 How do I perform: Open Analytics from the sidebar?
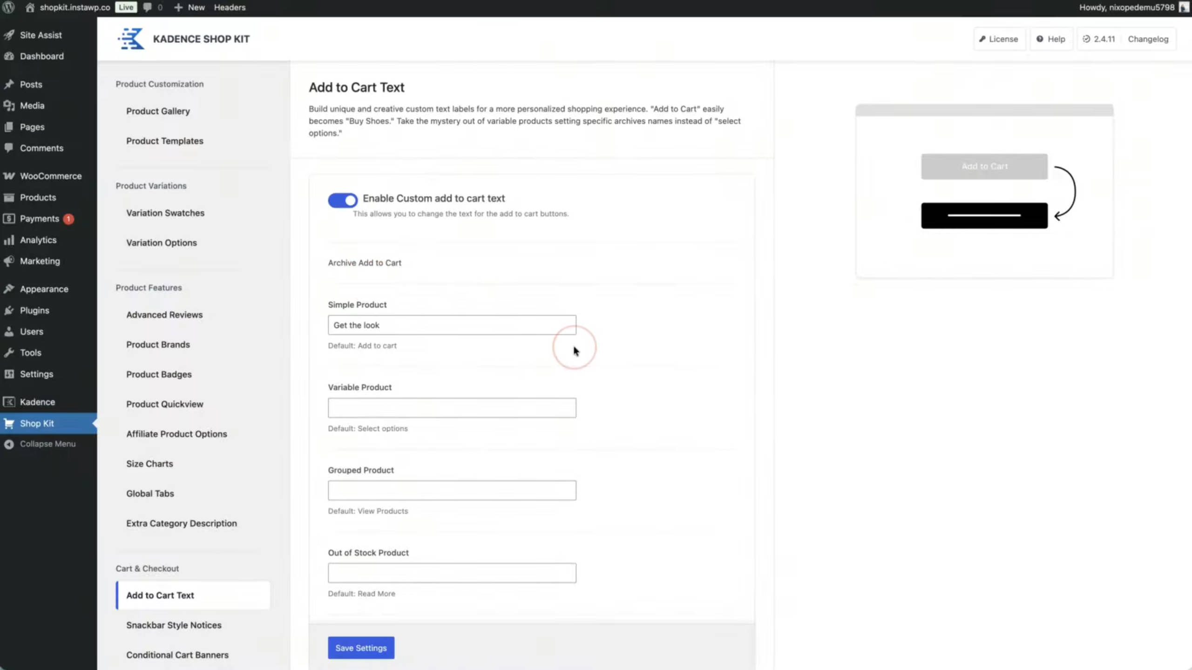pos(38,240)
